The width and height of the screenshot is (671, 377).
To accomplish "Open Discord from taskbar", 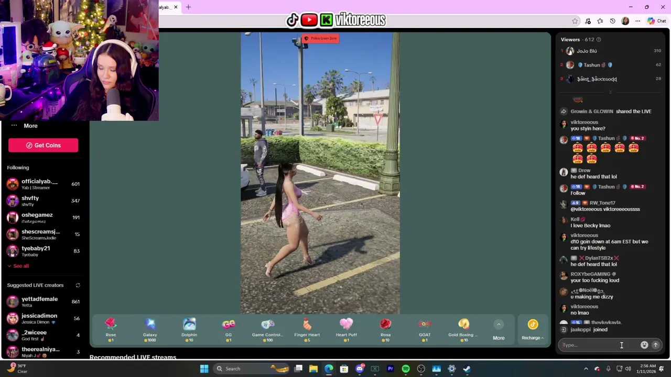I will click(360, 369).
